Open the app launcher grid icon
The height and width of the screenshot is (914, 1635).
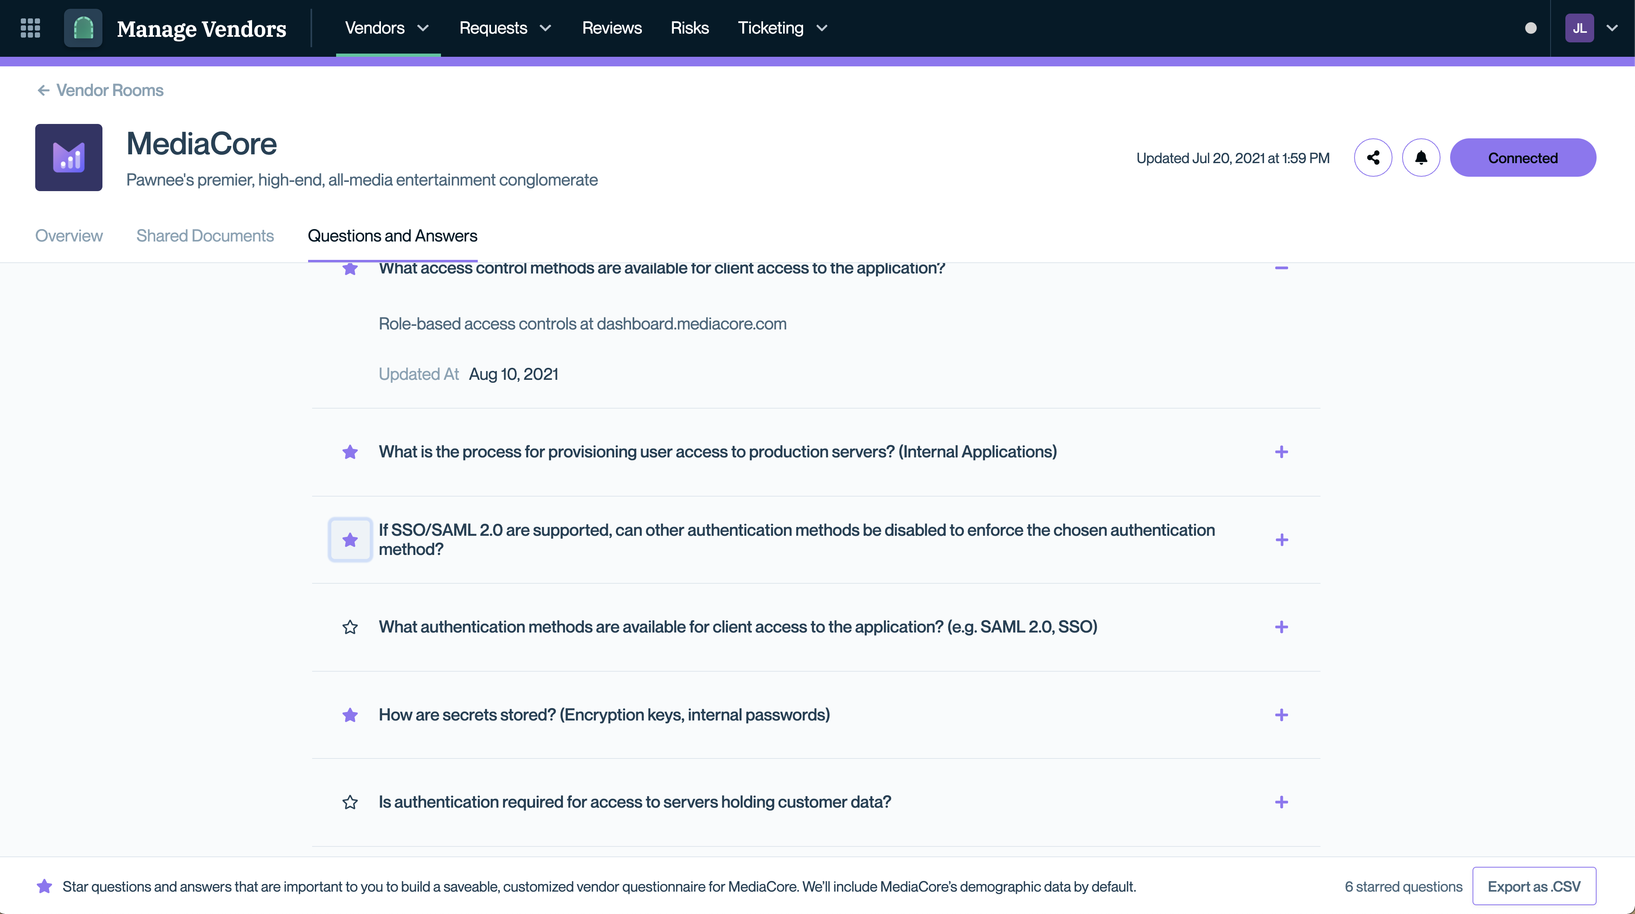click(30, 28)
